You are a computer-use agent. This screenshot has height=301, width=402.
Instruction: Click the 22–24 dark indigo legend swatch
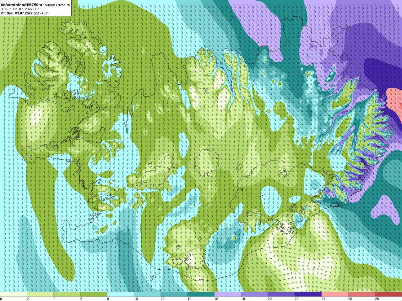click(308, 294)
